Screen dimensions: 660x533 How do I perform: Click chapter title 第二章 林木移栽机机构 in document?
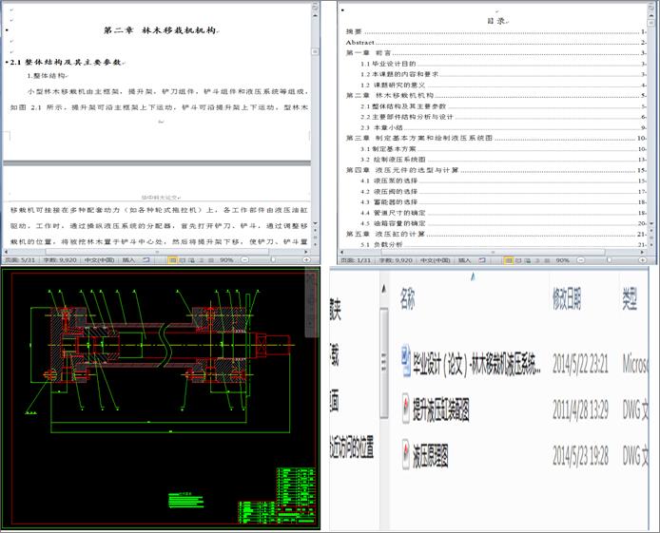[x=160, y=30]
